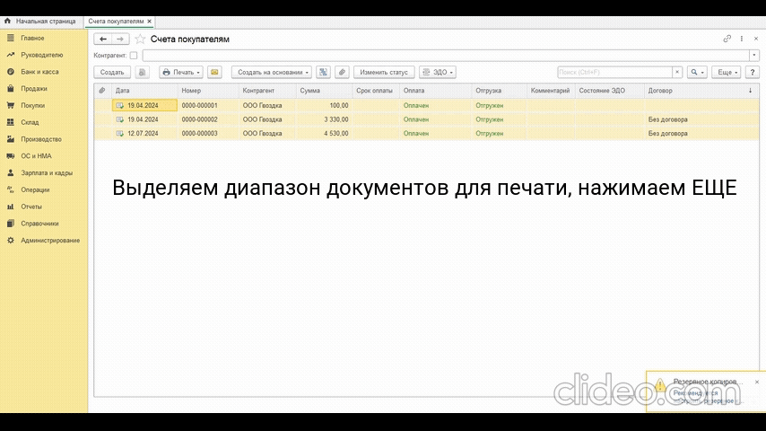Select invoice row 0000-000003
766x431 pixels.
(426, 133)
